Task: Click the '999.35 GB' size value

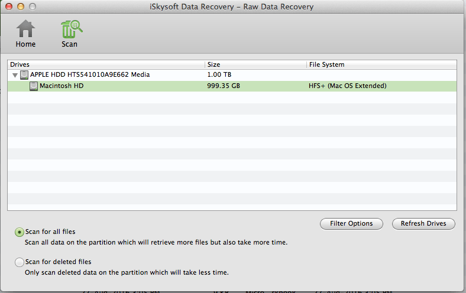Action: click(x=224, y=86)
